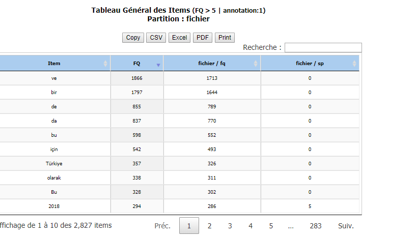The image size is (416, 238).
Task: Print the items table
Action: (225, 38)
